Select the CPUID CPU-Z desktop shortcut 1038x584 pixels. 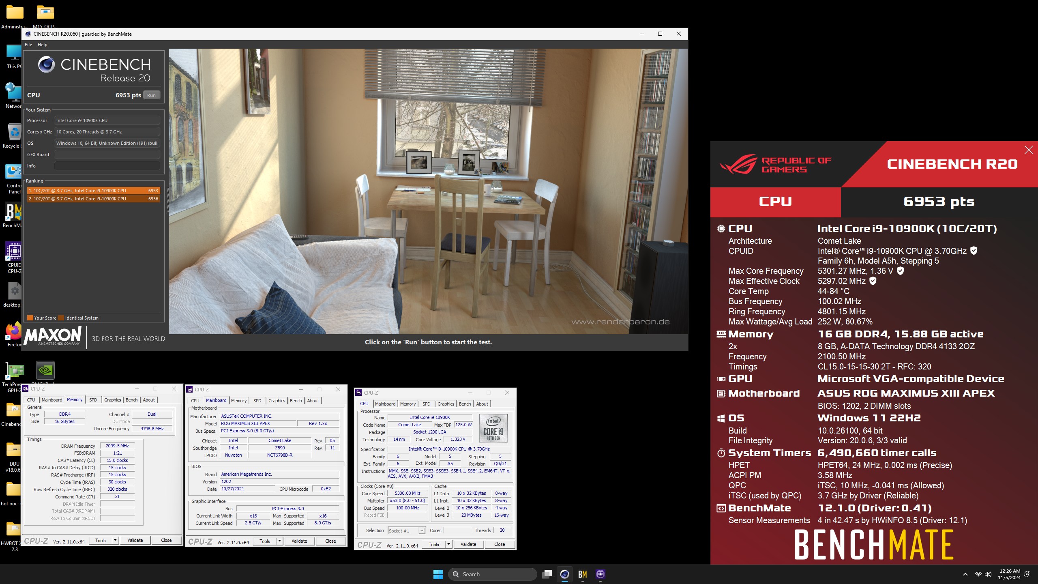[14, 258]
